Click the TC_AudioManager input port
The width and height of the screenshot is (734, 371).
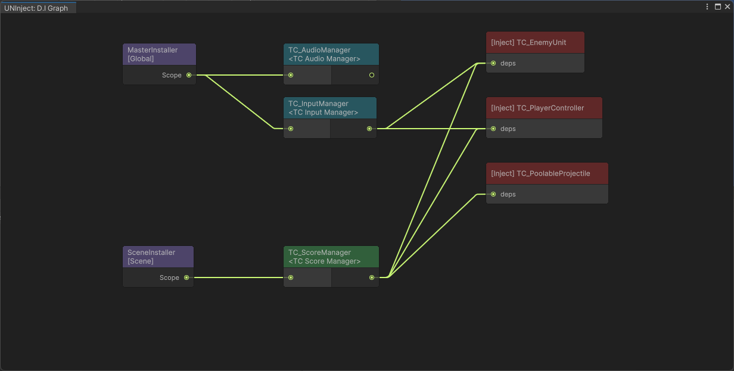point(291,75)
